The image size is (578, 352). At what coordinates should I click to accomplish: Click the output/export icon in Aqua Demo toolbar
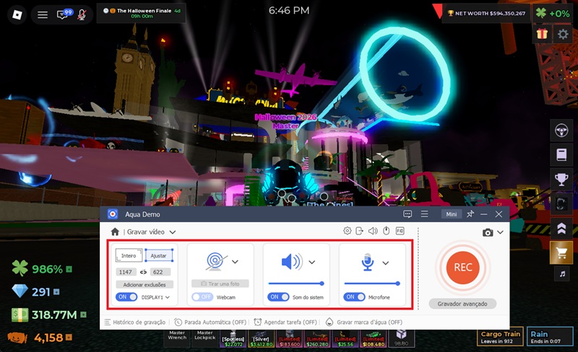point(359,231)
